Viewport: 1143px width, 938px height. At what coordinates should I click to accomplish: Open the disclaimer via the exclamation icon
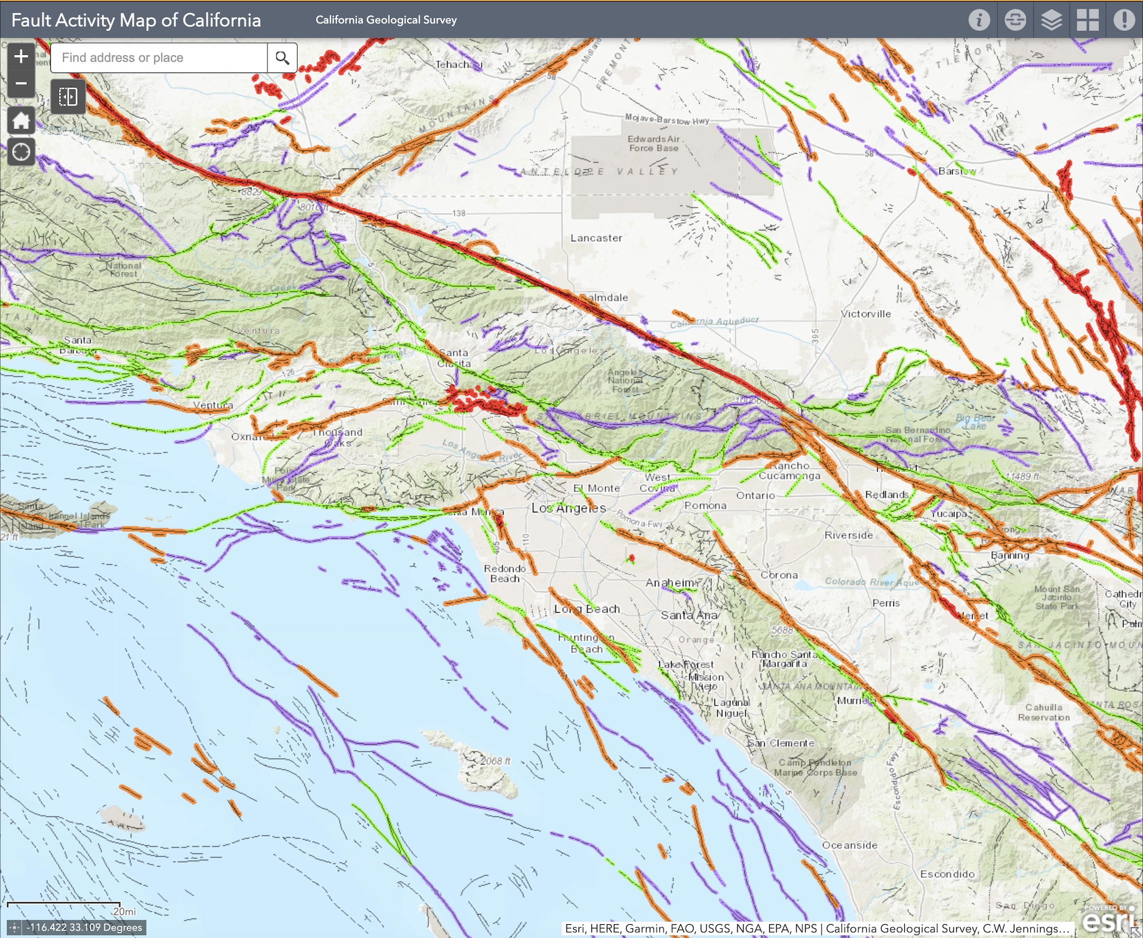(x=1125, y=21)
